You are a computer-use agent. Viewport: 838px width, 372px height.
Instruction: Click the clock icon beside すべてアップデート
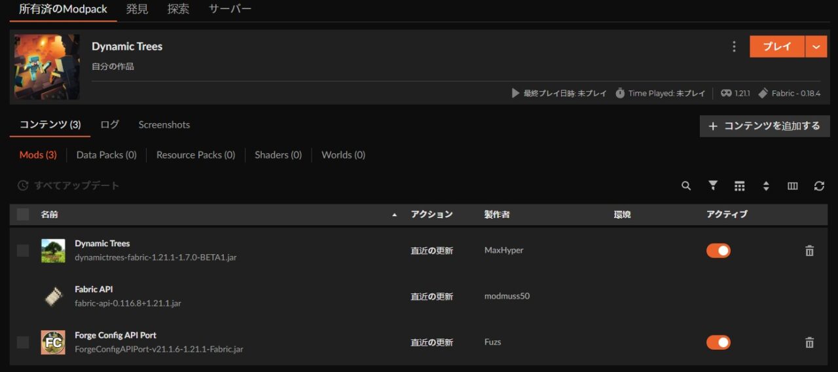tap(23, 186)
